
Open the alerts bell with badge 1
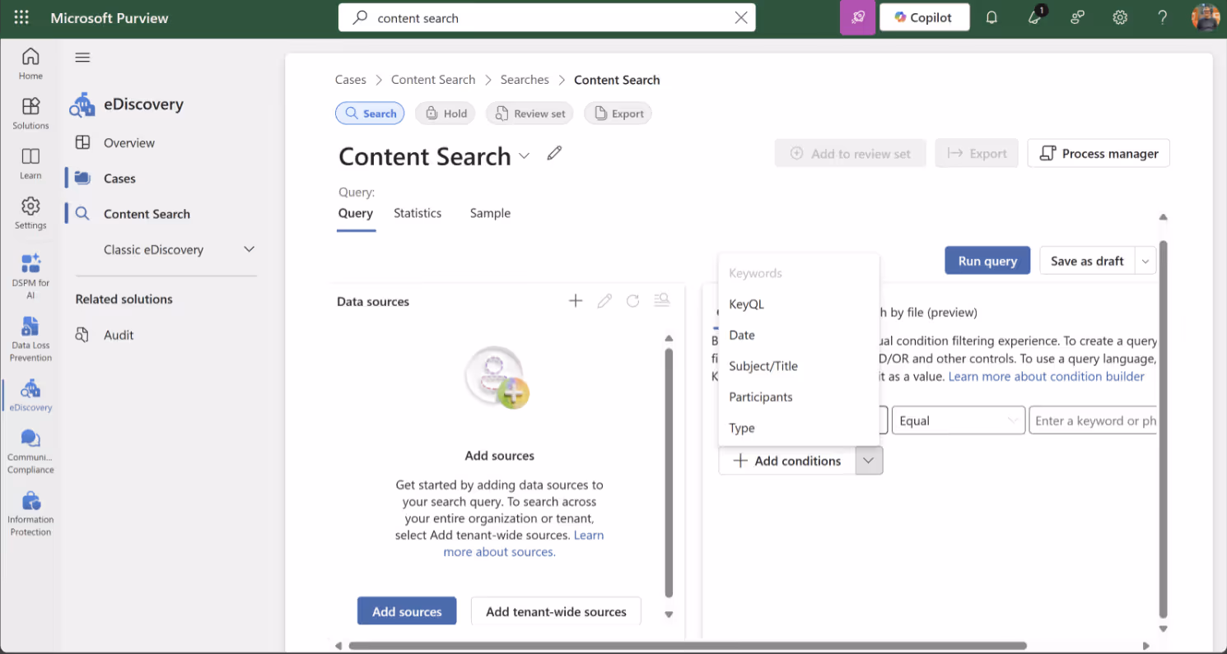[1036, 17]
